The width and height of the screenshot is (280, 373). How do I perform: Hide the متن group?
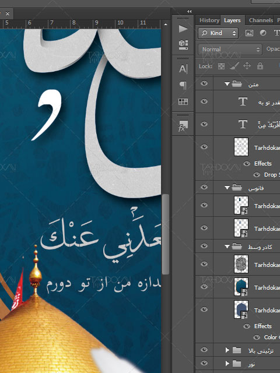[204, 83]
